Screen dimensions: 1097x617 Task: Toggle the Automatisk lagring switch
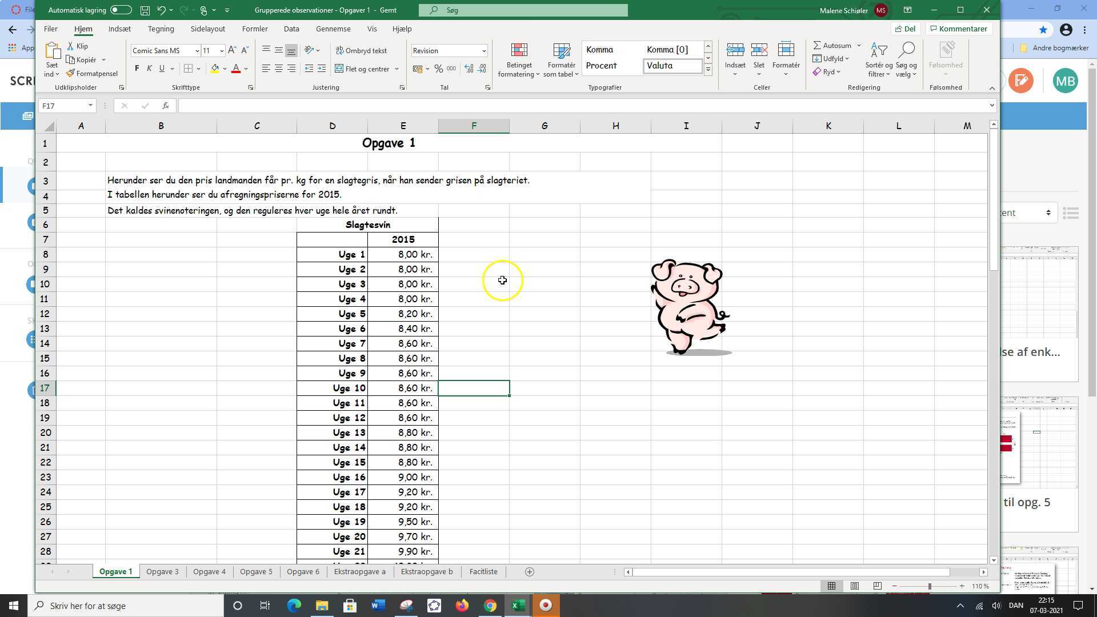(121, 10)
